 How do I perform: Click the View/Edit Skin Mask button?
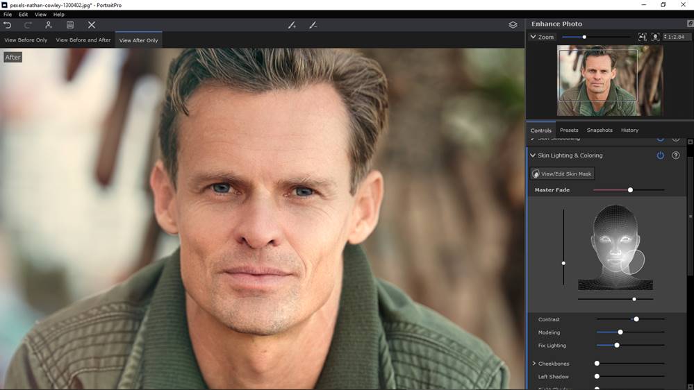pyautogui.click(x=562, y=173)
